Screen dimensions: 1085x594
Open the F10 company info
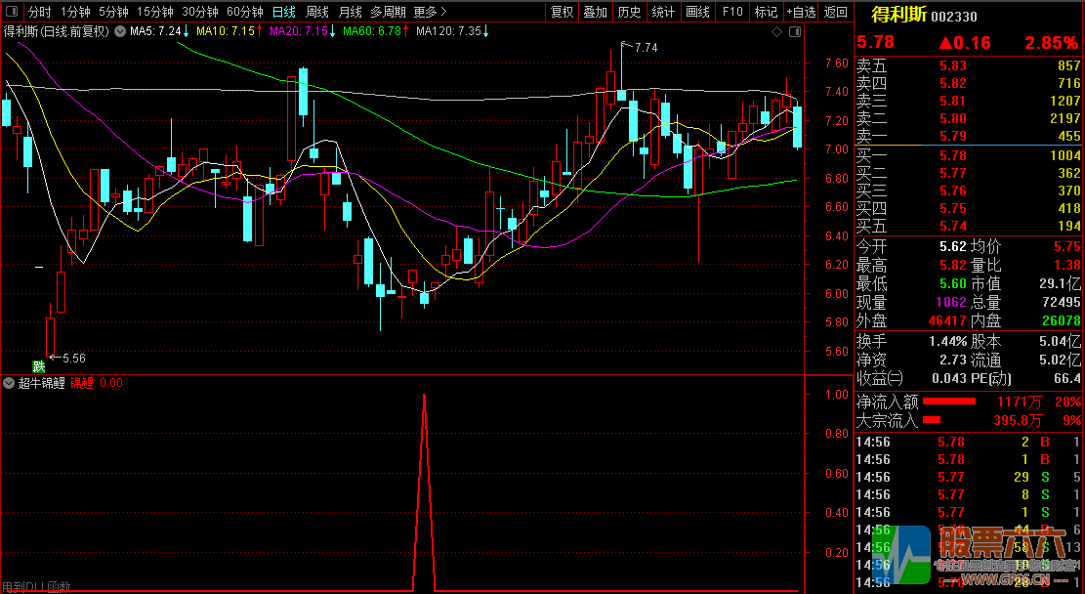point(731,12)
